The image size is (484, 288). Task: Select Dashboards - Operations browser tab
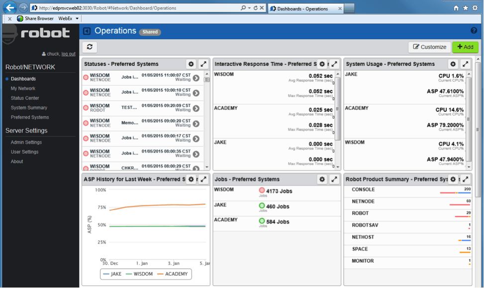(305, 8)
